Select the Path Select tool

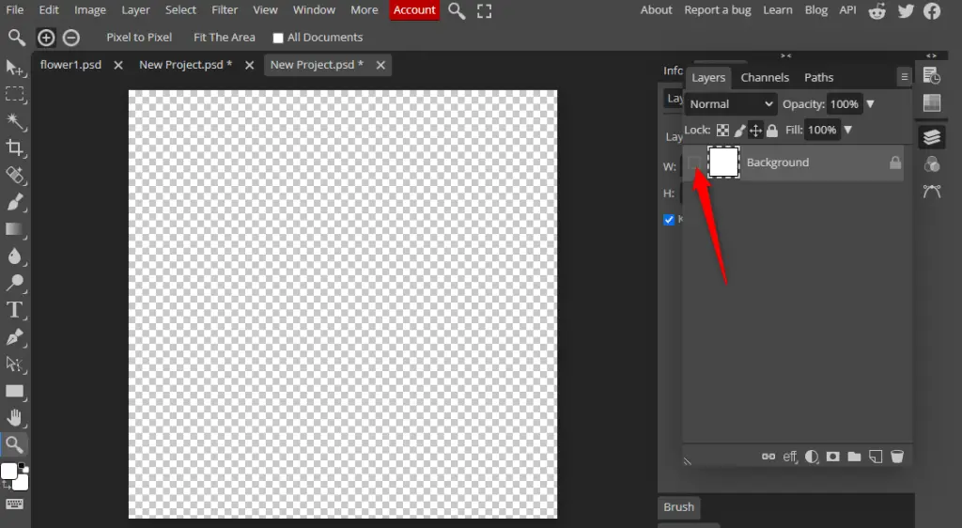tap(14, 364)
